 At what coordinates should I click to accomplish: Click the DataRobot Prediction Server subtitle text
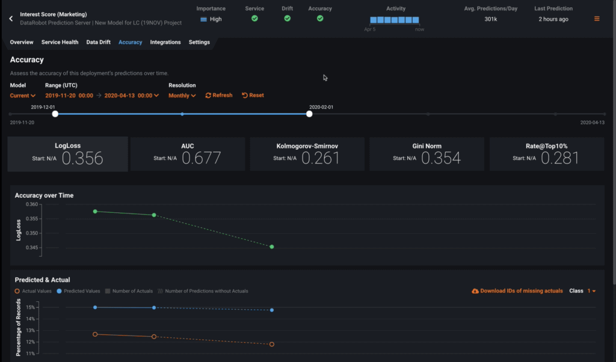click(101, 23)
